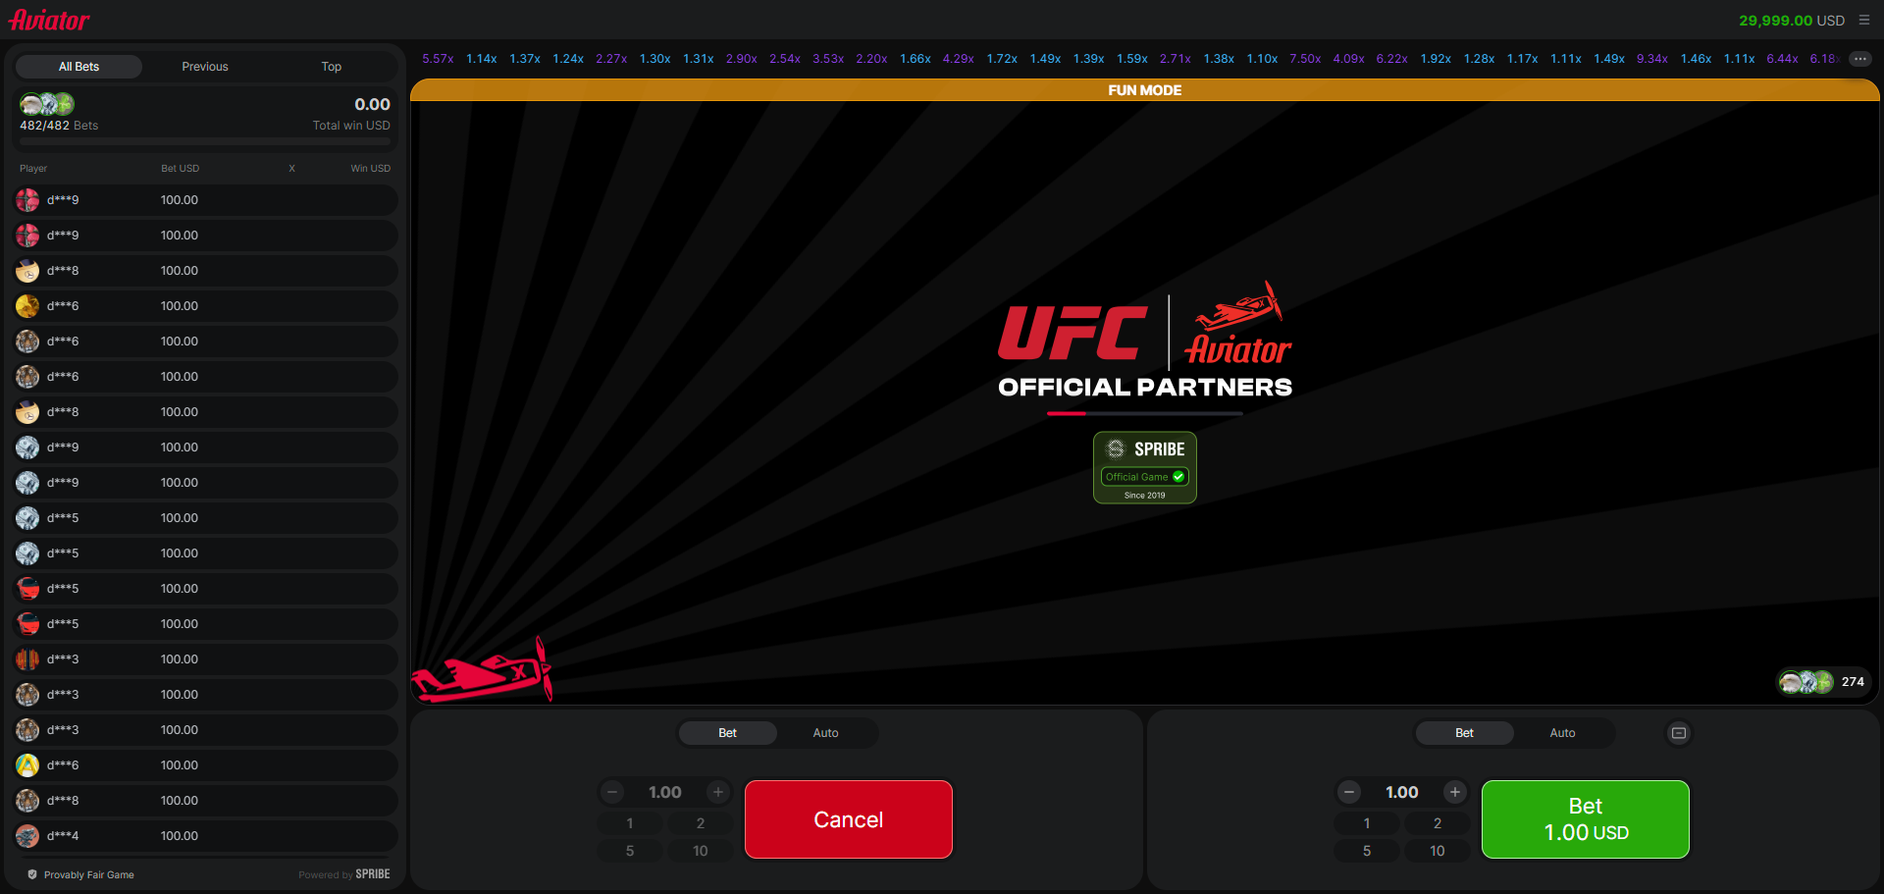
Task: Click the Win USD column header
Action: [x=371, y=169]
